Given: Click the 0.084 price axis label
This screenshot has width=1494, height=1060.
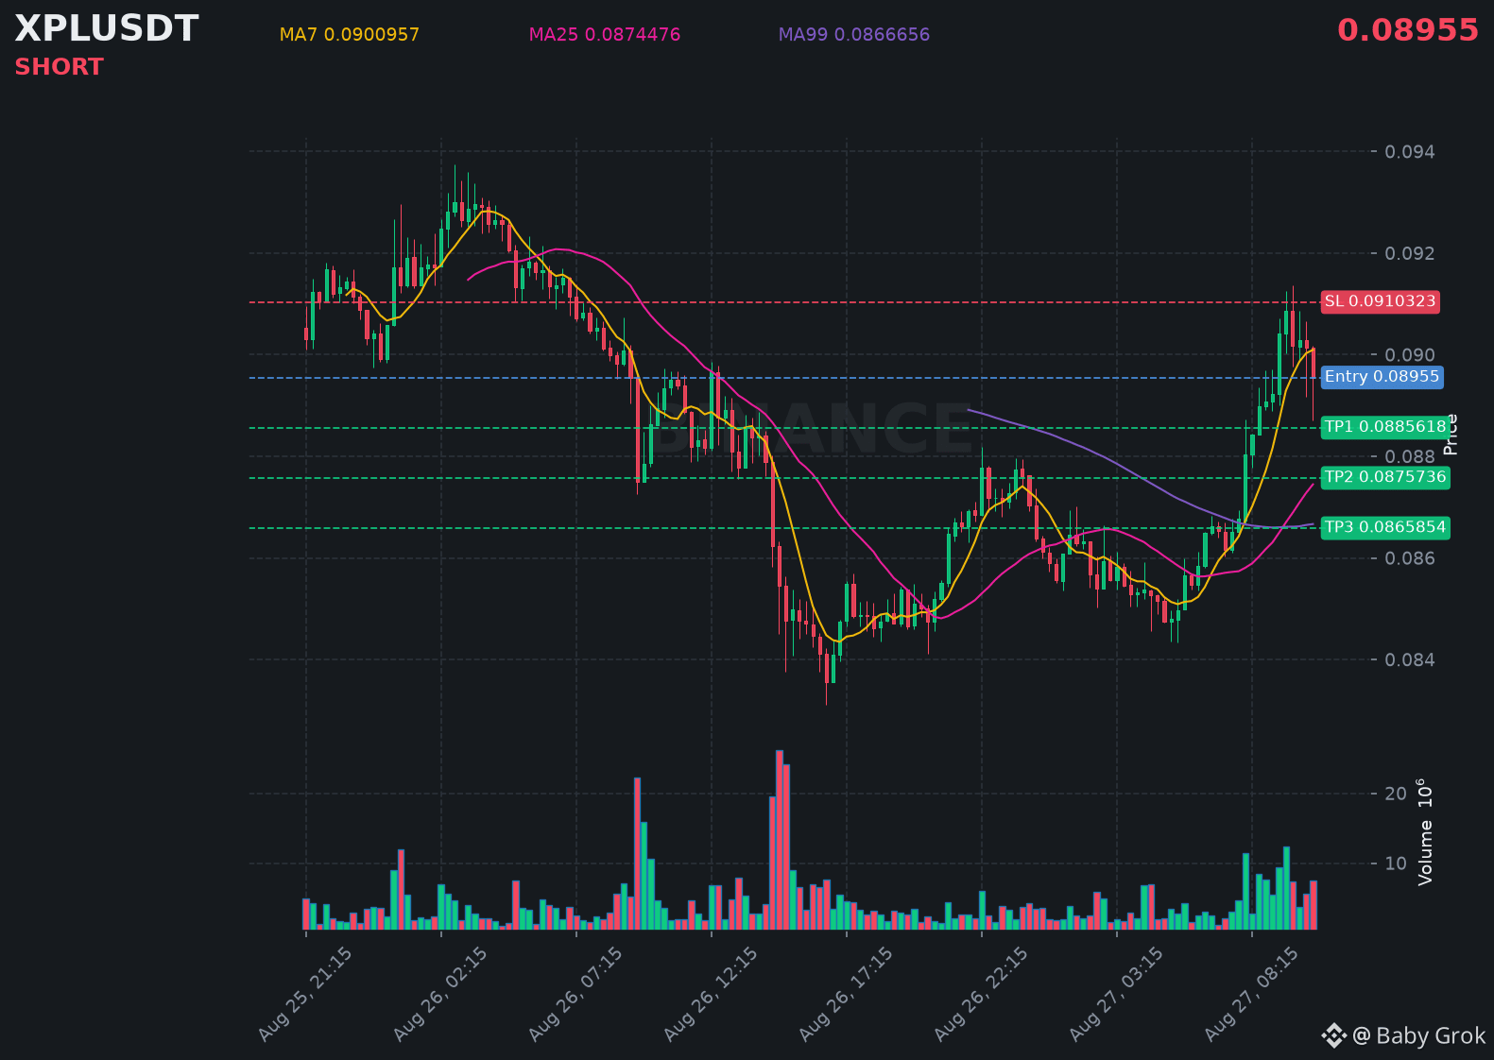Looking at the screenshot, I should 1410,659.
